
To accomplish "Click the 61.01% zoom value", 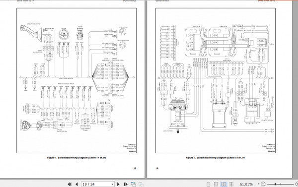I will 246,184.
